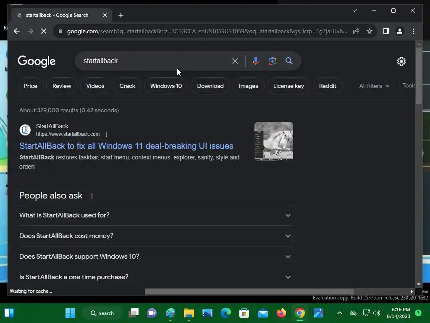Image resolution: width=430 pixels, height=323 pixels.
Task: Select the Images filter chip
Action: (x=249, y=86)
